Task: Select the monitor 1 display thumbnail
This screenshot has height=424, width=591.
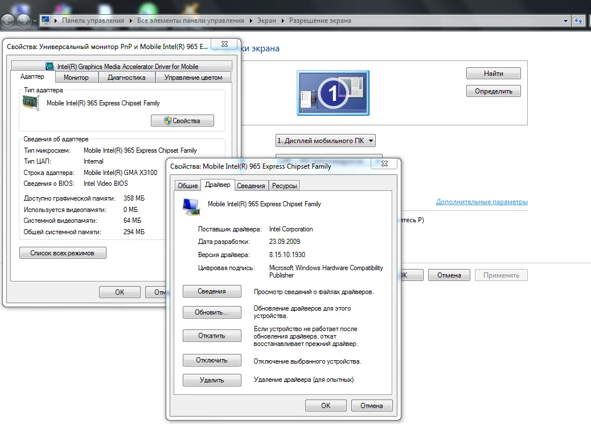Action: [x=333, y=93]
